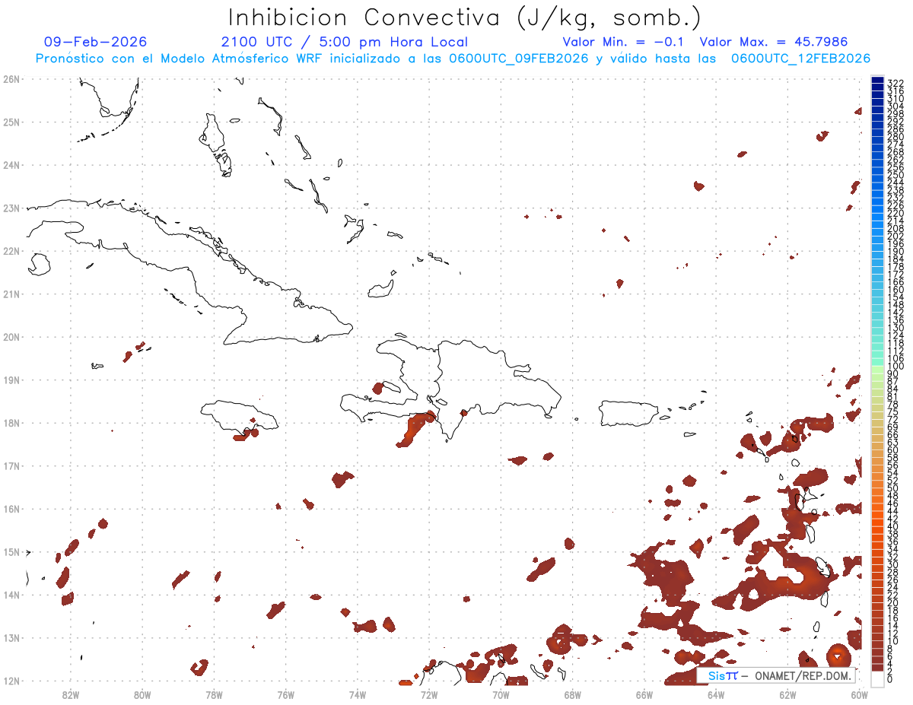Select the "80W" longitude label
913x705 pixels.
pos(142,694)
